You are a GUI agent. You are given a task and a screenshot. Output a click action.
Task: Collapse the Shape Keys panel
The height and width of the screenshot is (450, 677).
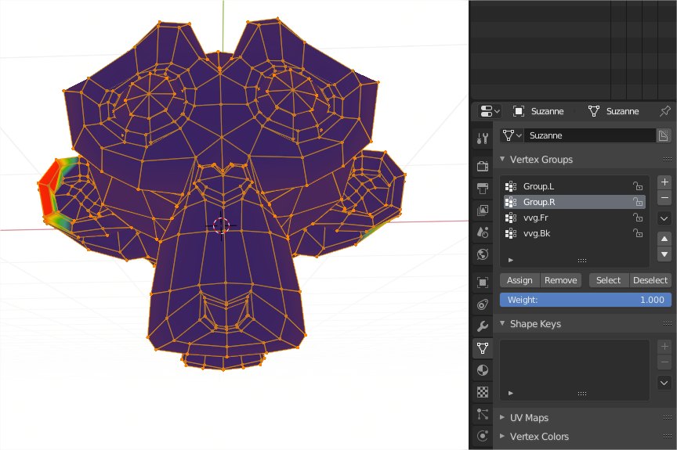coord(502,323)
